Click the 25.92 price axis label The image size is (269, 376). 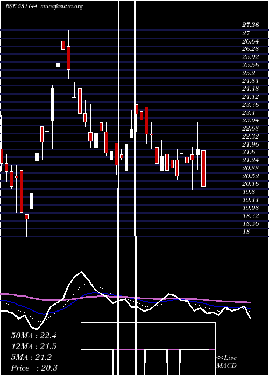click(251, 57)
